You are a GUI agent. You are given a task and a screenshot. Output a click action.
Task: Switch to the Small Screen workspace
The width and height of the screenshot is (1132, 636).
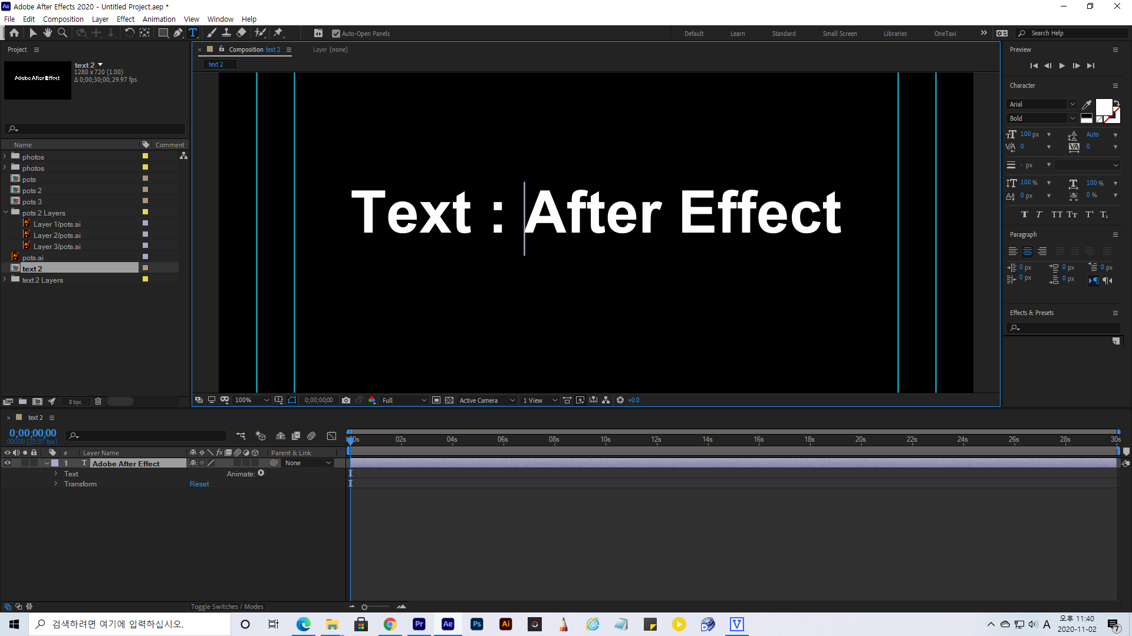[x=840, y=34]
